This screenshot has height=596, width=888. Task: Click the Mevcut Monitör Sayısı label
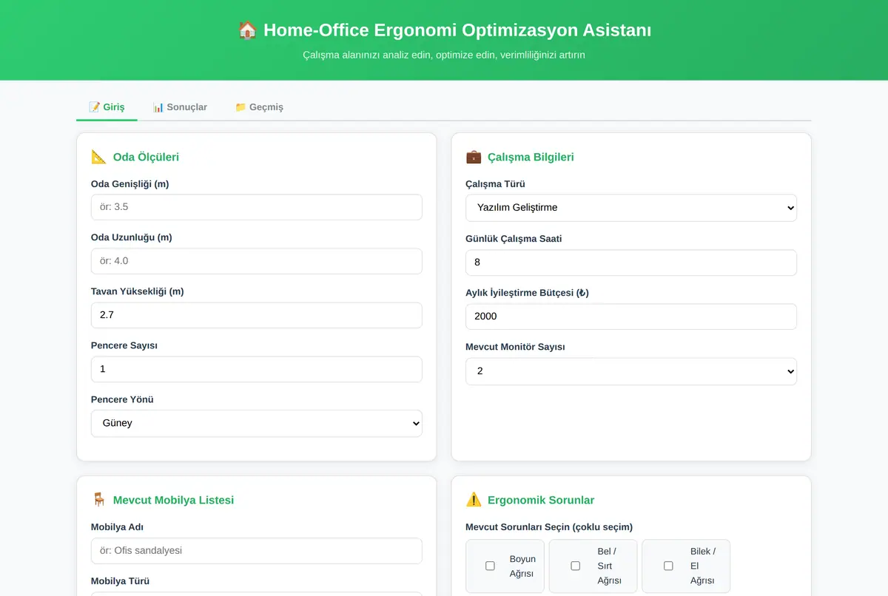[515, 347]
